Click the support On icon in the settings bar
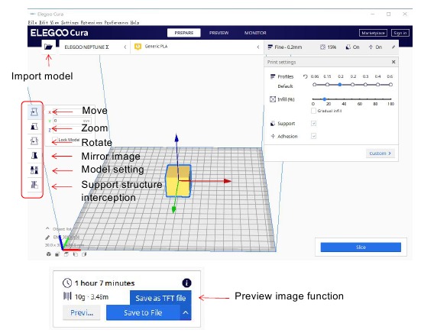The image size is (421, 333). 348,47
